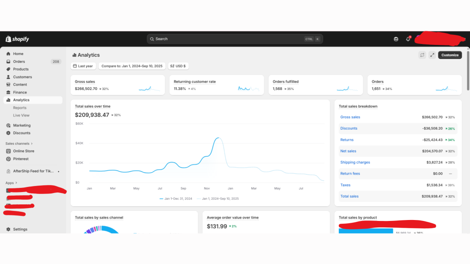
Task: Open the Net sales link in breakdown
Action: (348, 151)
